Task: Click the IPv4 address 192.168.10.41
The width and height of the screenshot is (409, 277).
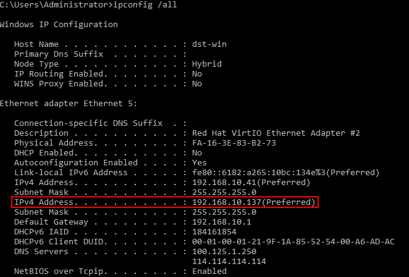Action: point(250,183)
